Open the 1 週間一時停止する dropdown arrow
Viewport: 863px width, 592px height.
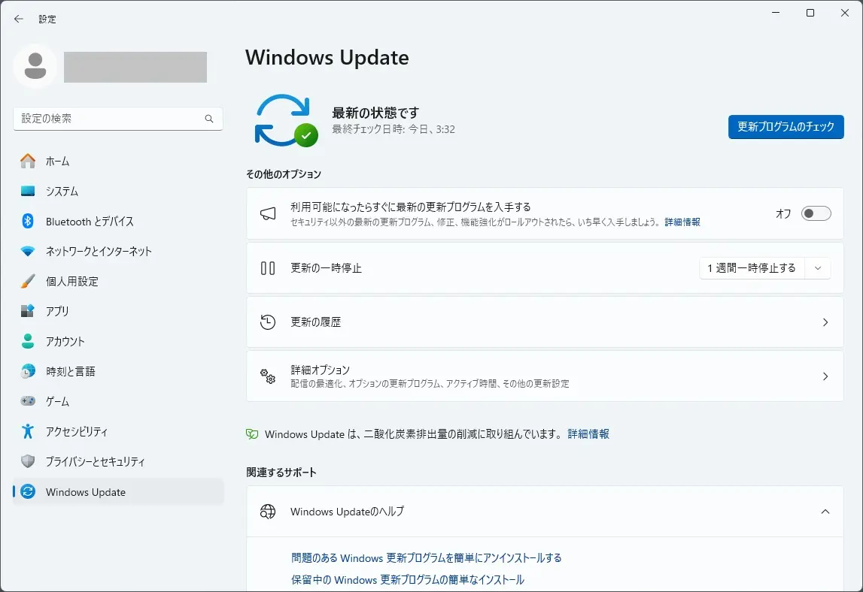coord(817,268)
